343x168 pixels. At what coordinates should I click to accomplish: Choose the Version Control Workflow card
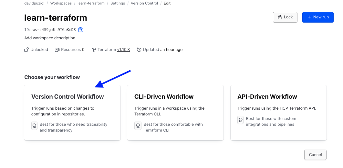[x=72, y=113]
